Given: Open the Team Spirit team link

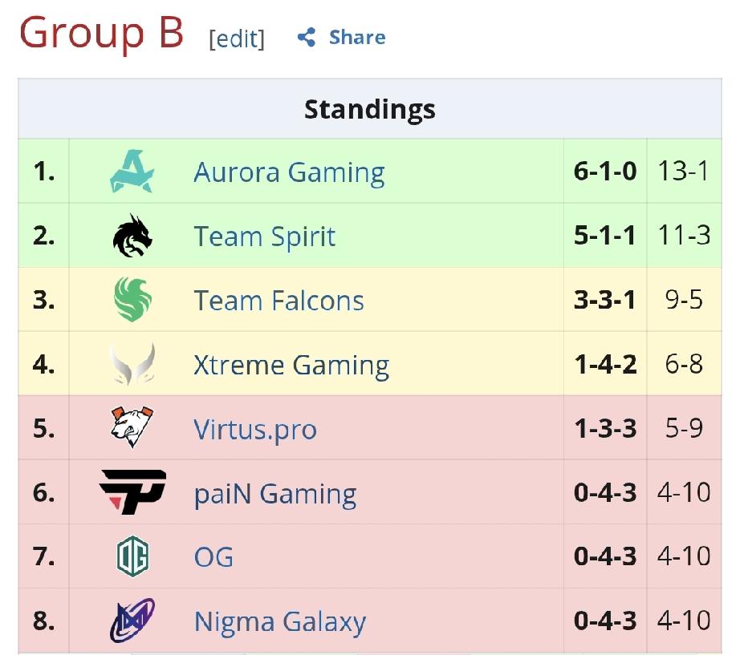Looking at the screenshot, I should pyautogui.click(x=264, y=237).
